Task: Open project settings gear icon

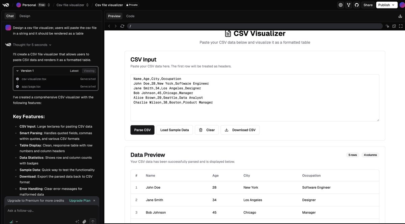Action: click(341, 5)
